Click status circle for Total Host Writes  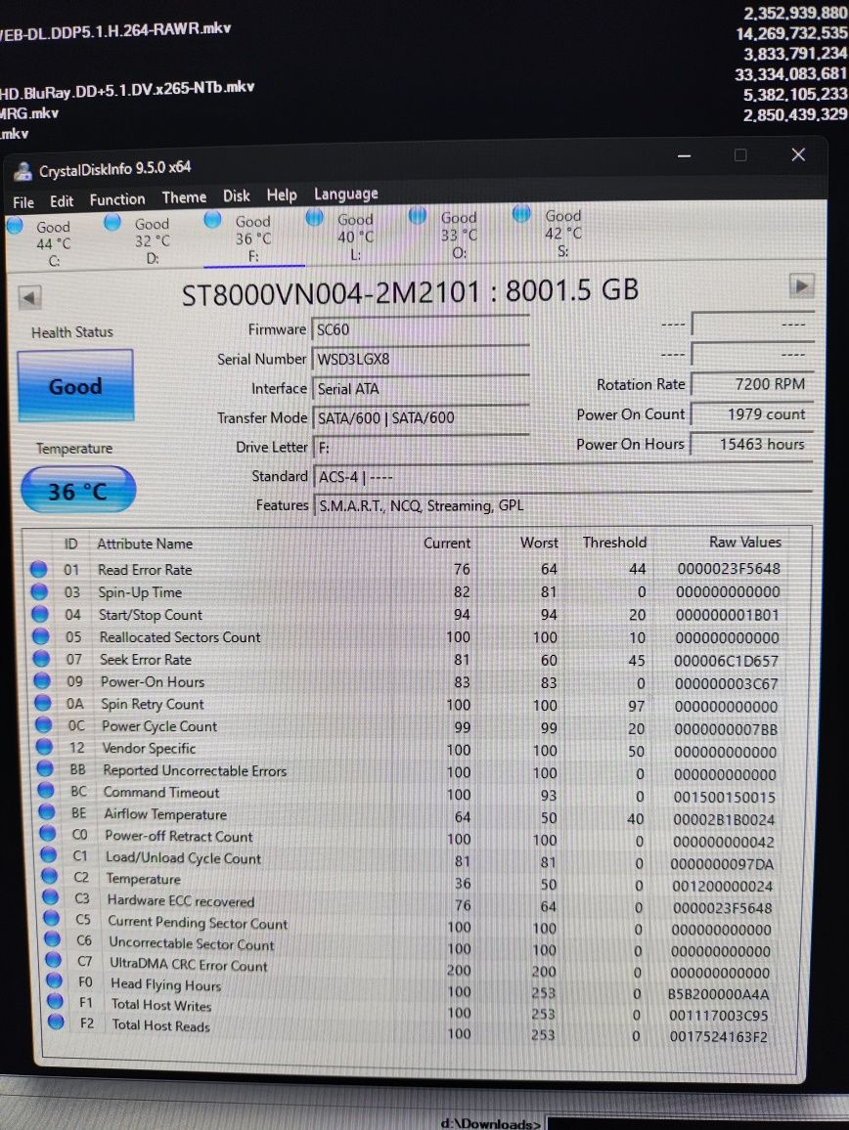pos(55,1001)
